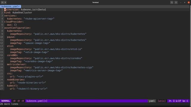Click the "<kube-apiserver-tag>" string
The height and width of the screenshot is (107, 191).
pyautogui.click(x=39, y=19)
